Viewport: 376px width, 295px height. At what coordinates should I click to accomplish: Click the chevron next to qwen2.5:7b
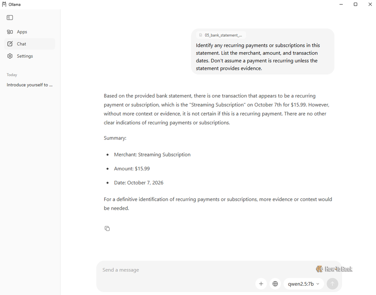click(318, 284)
